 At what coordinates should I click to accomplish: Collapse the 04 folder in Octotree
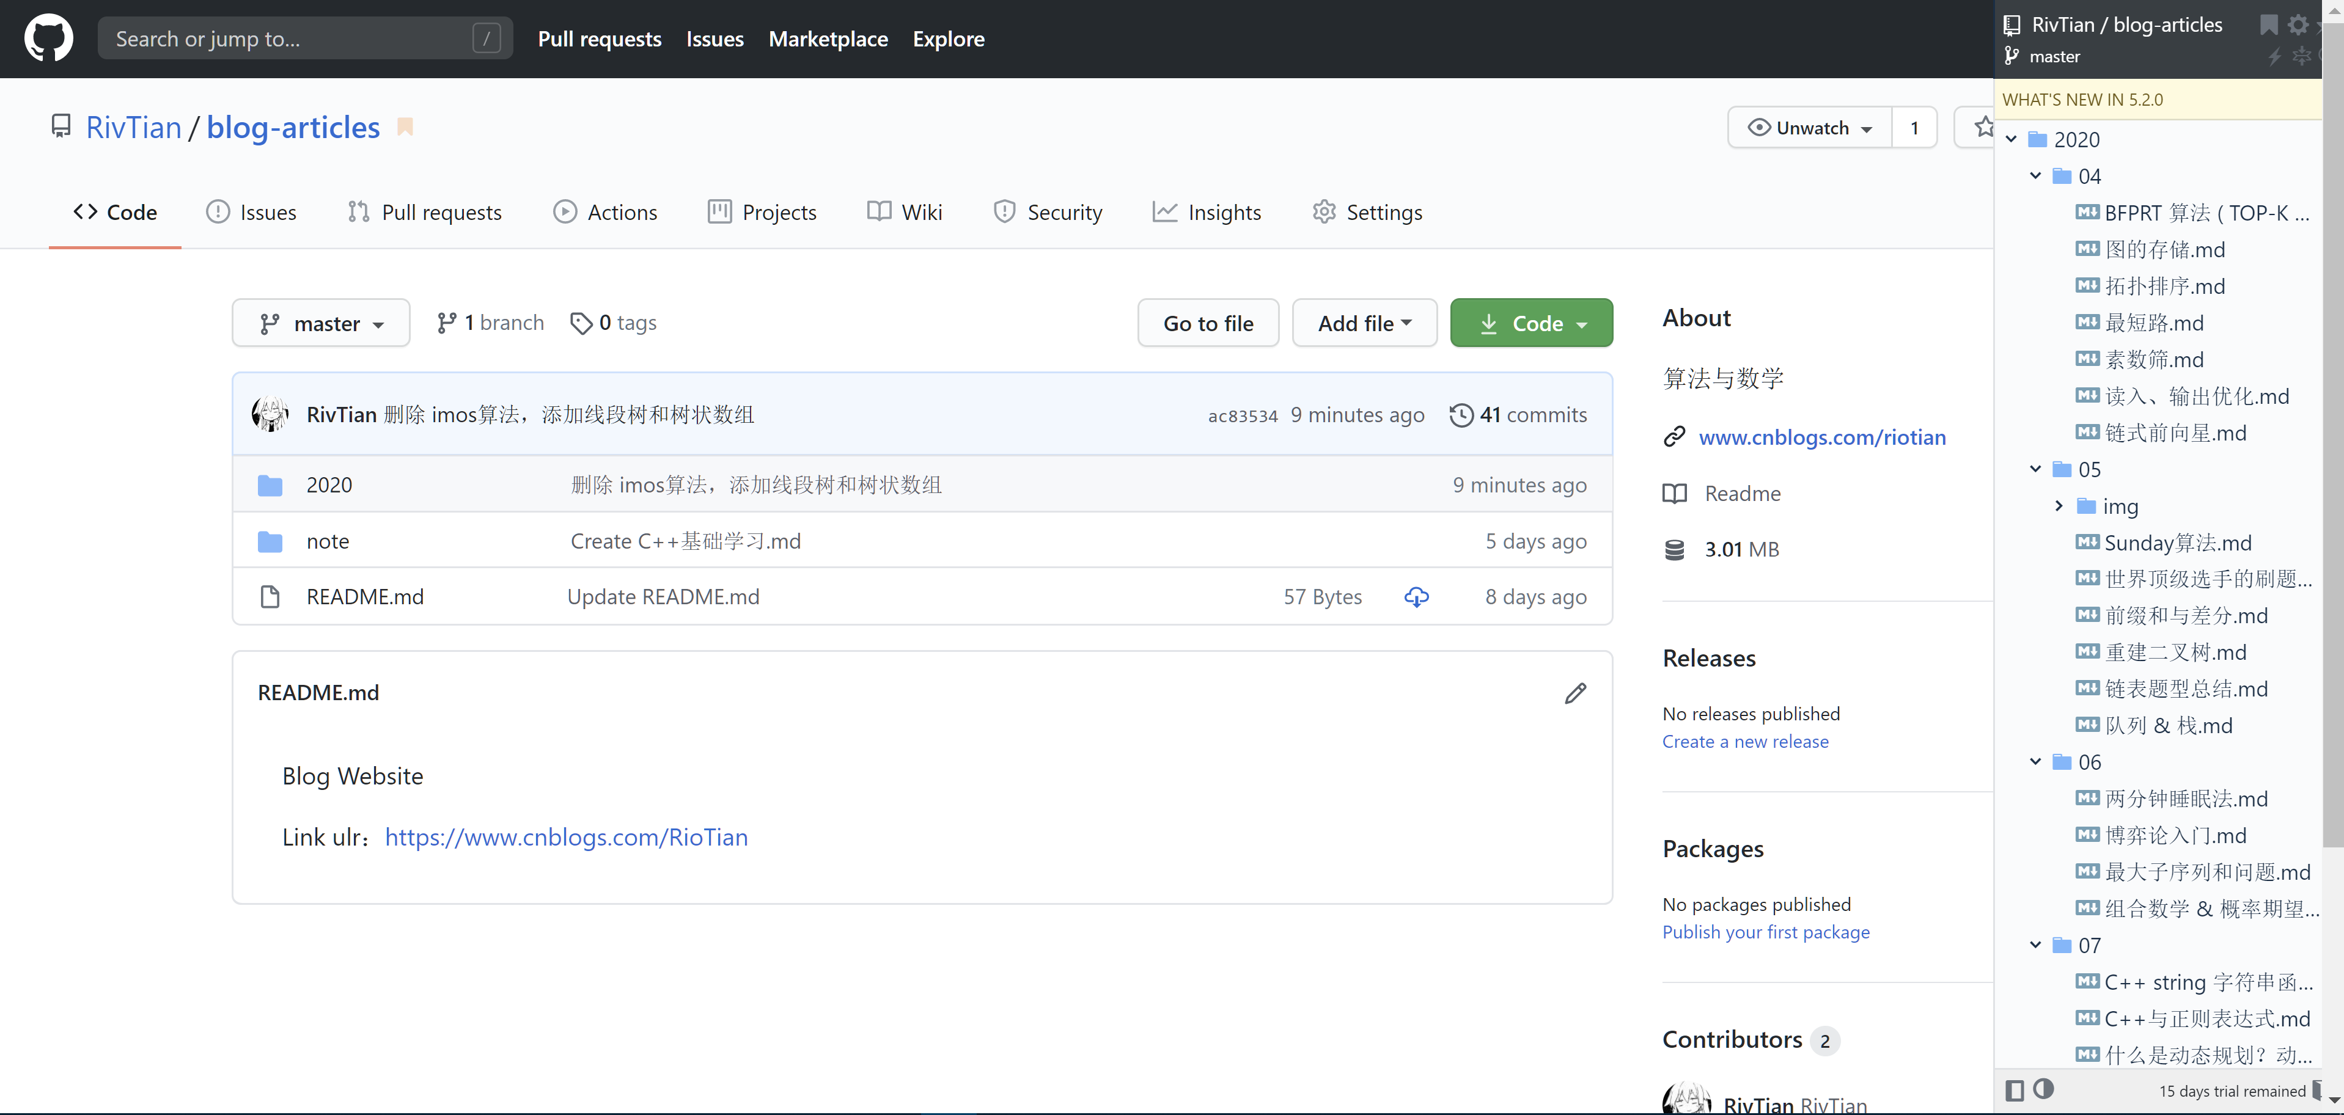[2035, 175]
